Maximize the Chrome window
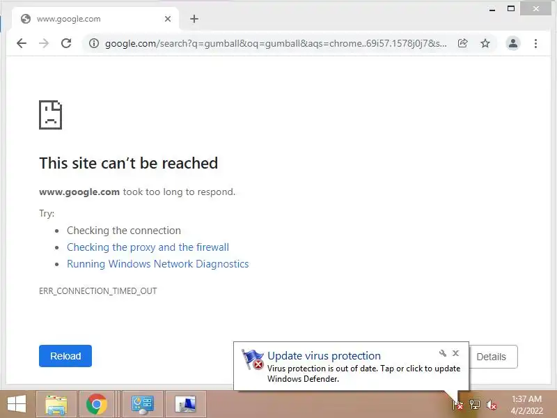 coord(511,9)
